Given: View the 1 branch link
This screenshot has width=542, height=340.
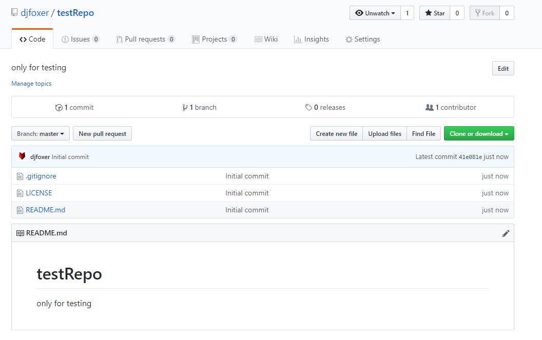Looking at the screenshot, I should point(200,108).
